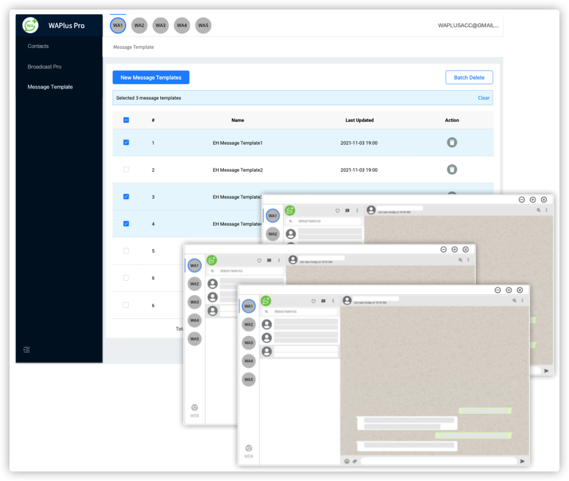Viewport: 569px width, 481px height.
Task: Switch to WA3 account in main top bar
Action: click(x=160, y=25)
